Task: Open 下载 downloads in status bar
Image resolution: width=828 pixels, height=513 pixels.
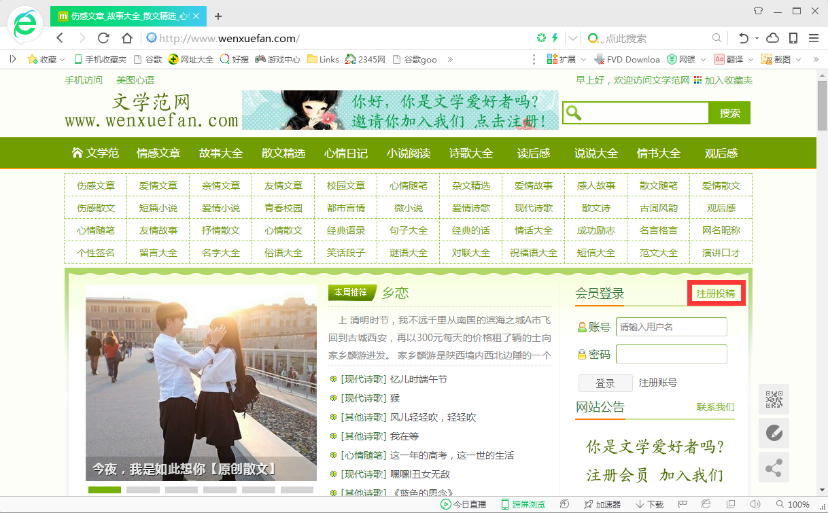Action: (650, 504)
